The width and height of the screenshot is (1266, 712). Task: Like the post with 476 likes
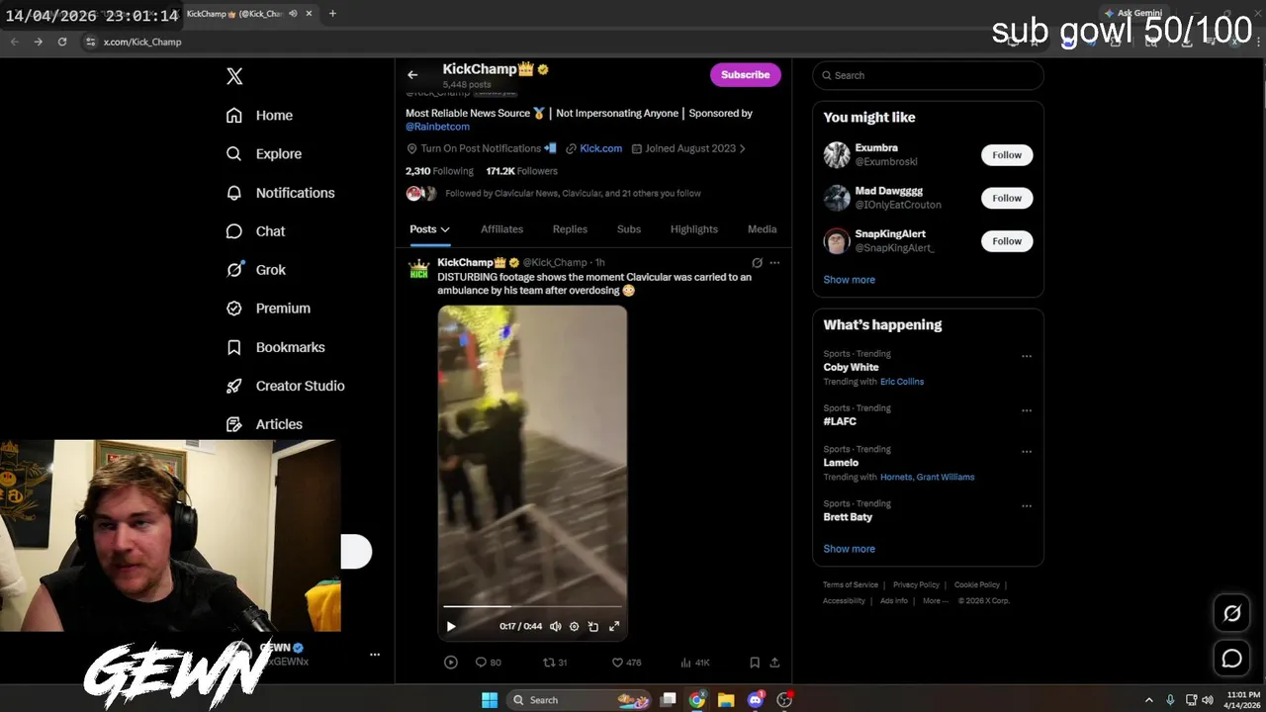[x=626, y=663]
